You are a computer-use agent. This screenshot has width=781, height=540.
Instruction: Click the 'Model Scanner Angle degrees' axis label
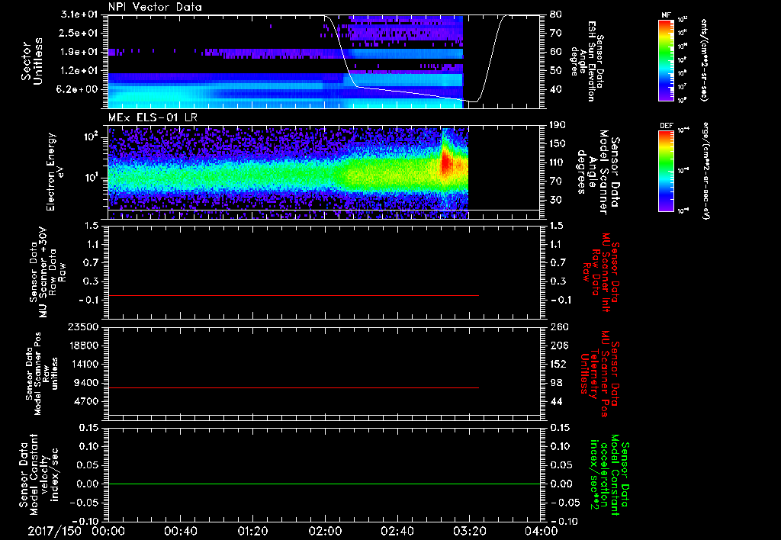point(598,172)
